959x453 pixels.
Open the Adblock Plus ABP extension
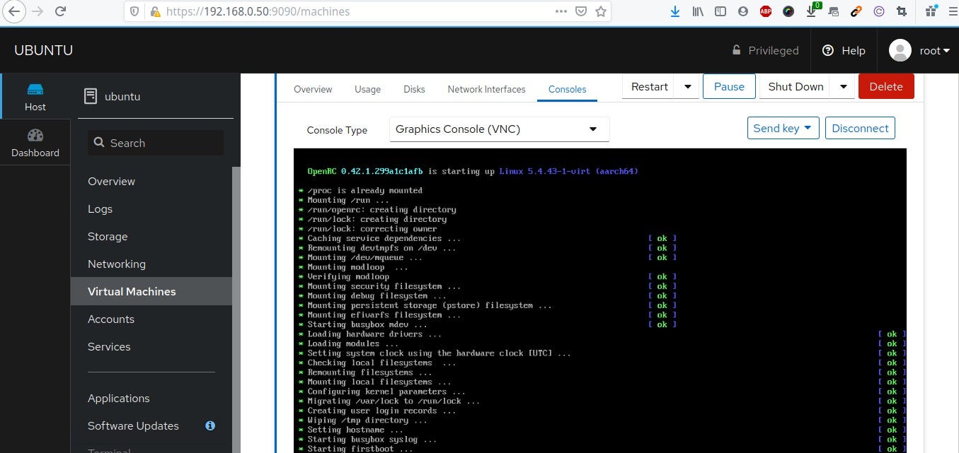point(766,11)
